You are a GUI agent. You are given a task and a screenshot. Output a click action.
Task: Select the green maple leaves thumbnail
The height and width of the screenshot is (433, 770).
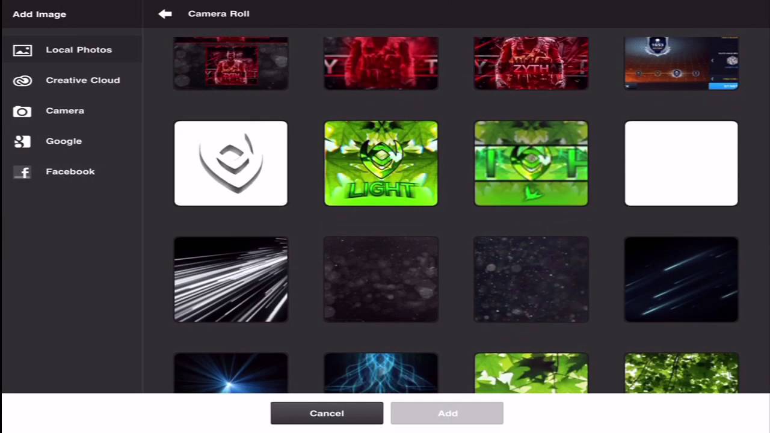[x=531, y=373]
